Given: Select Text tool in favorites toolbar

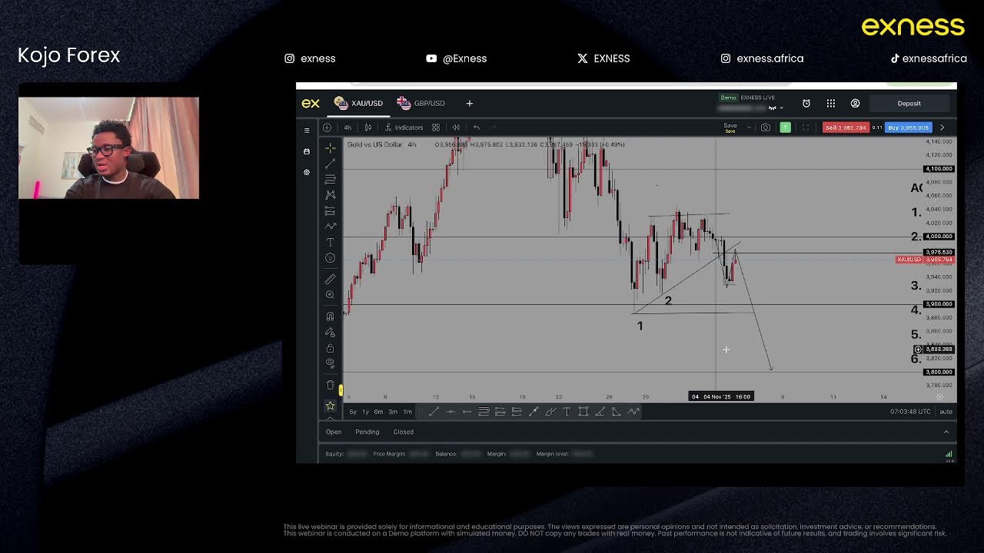Looking at the screenshot, I should point(567,412).
